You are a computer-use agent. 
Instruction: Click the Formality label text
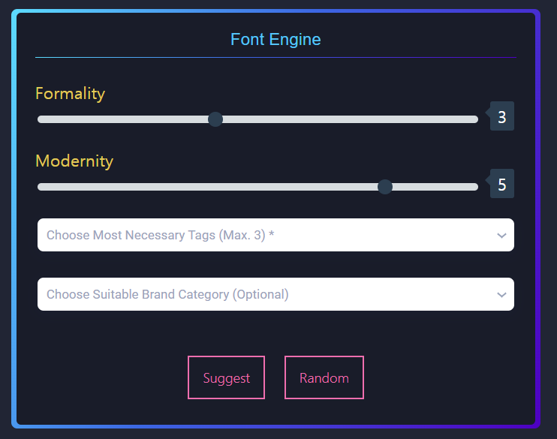70,94
